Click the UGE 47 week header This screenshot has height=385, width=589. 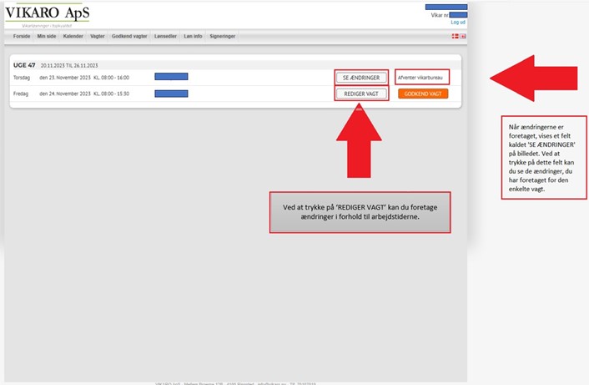23,64
